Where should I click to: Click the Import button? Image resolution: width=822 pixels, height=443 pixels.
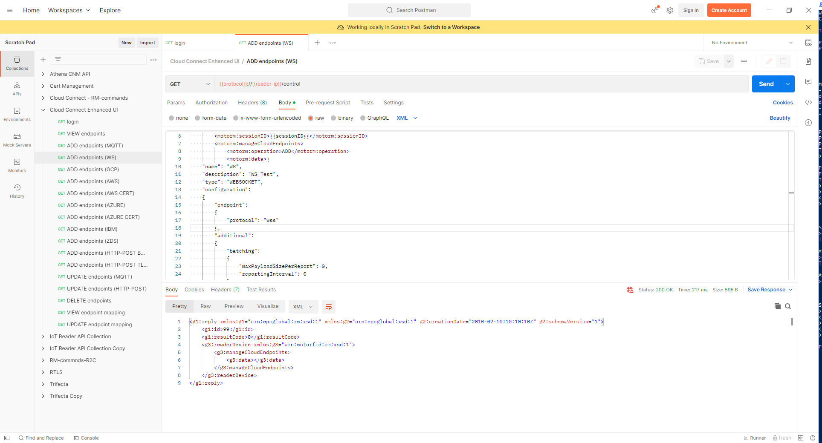[148, 43]
